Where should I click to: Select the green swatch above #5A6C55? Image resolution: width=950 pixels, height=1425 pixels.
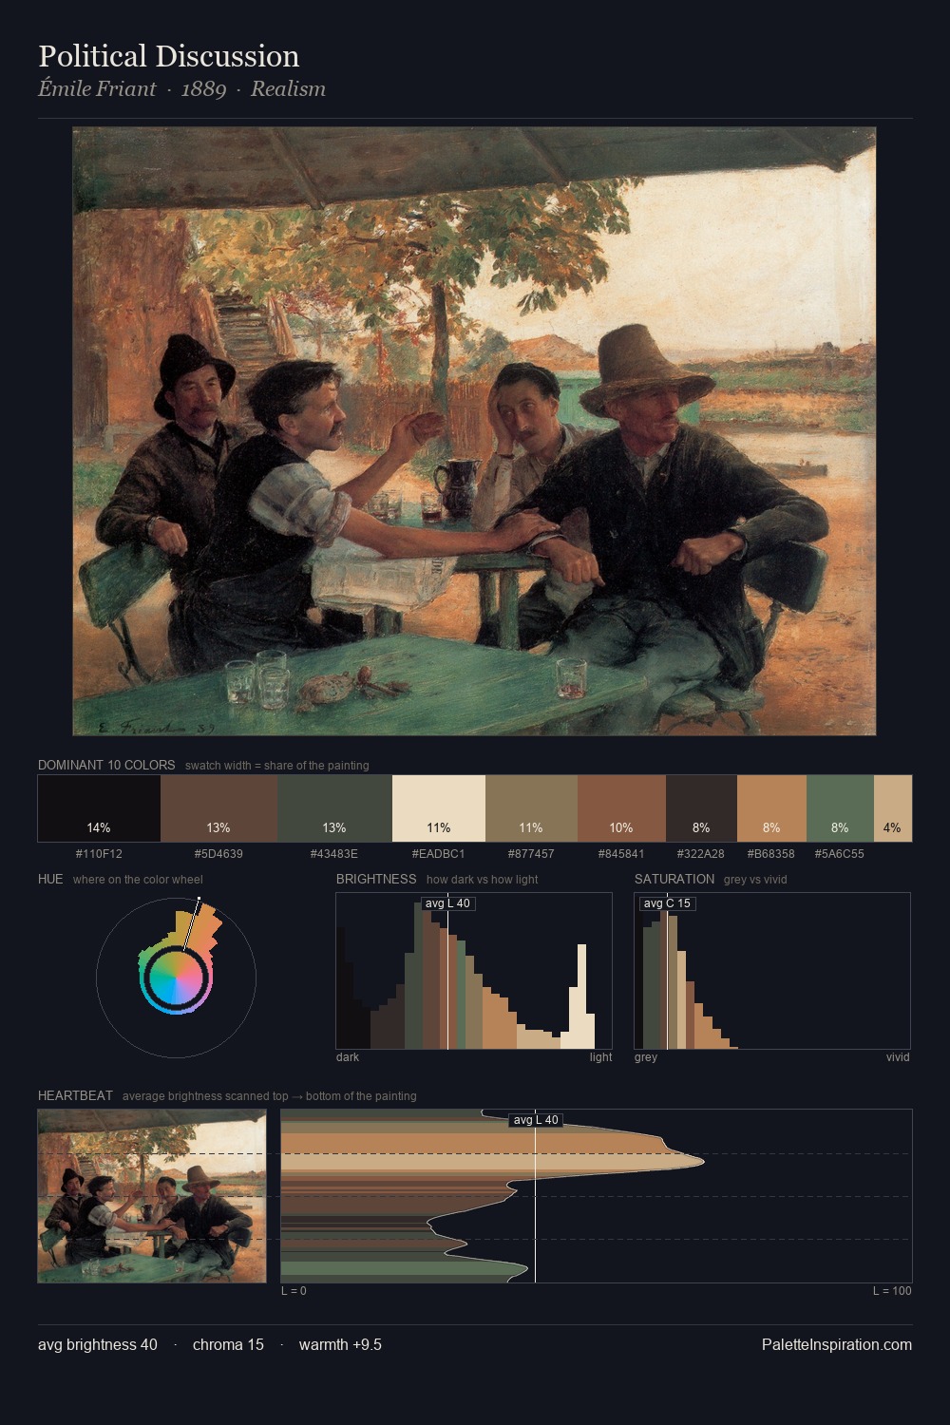(840, 808)
